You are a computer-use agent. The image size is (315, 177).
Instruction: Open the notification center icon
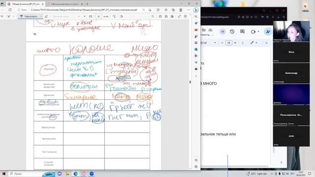(x=310, y=174)
